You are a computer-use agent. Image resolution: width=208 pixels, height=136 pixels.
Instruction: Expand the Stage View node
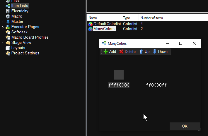coord(3,43)
